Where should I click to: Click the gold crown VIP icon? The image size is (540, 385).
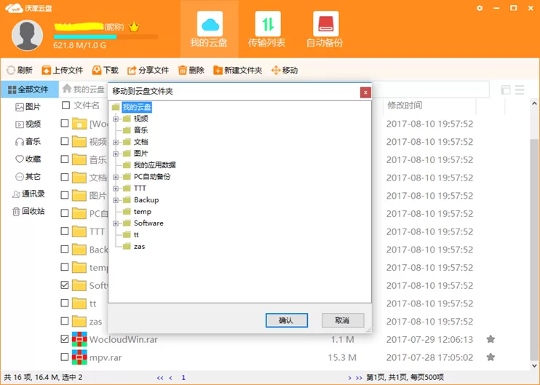[134, 27]
